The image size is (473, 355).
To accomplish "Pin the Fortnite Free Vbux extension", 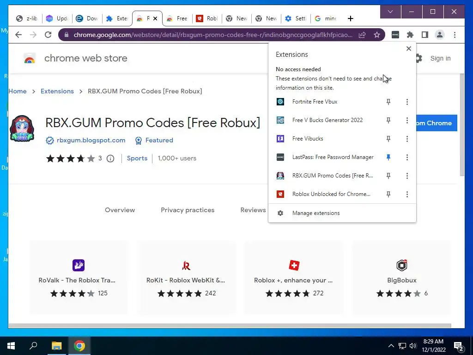I will tap(388, 102).
